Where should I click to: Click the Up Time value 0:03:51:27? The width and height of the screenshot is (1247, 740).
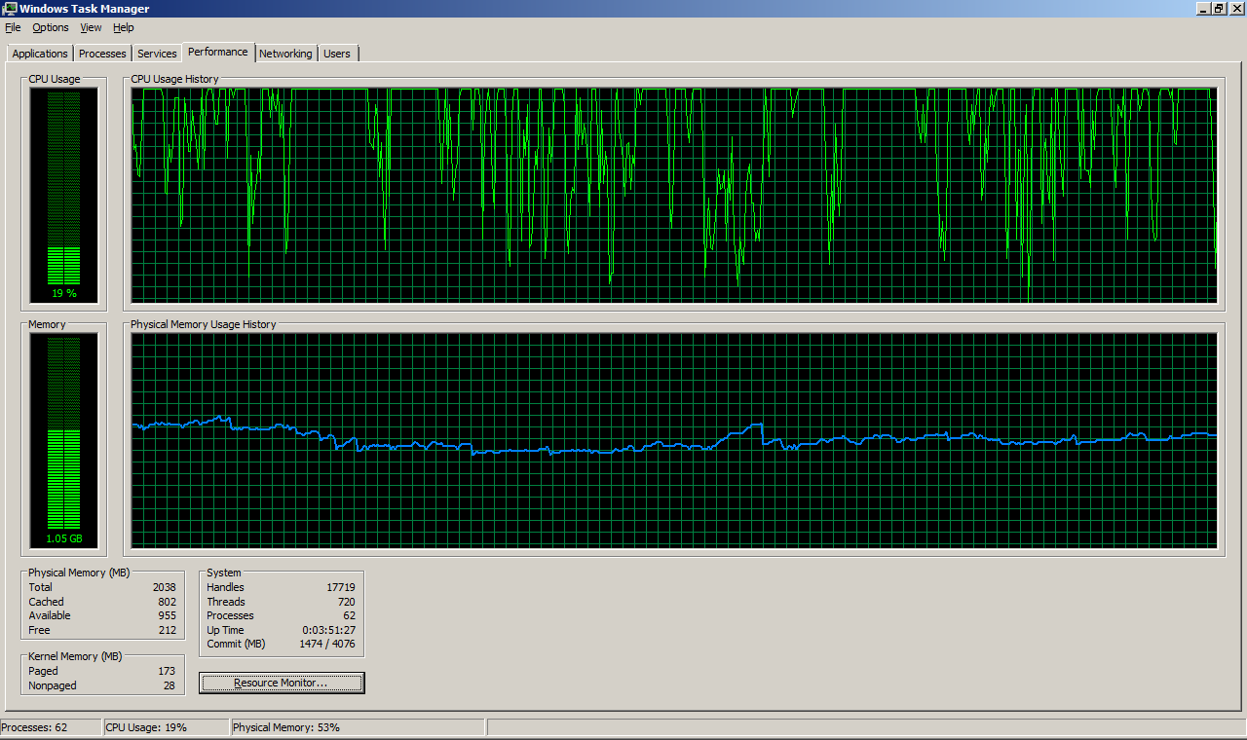point(329,630)
